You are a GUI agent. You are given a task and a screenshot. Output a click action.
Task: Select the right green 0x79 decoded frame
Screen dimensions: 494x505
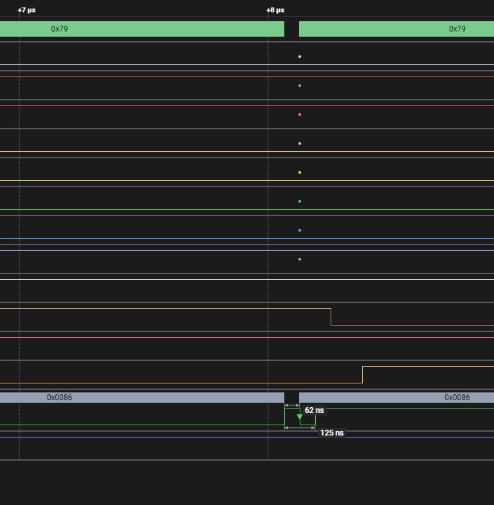click(396, 29)
